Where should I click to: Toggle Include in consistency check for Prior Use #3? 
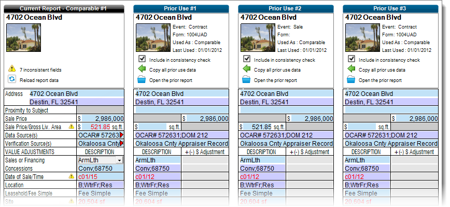[351, 59]
